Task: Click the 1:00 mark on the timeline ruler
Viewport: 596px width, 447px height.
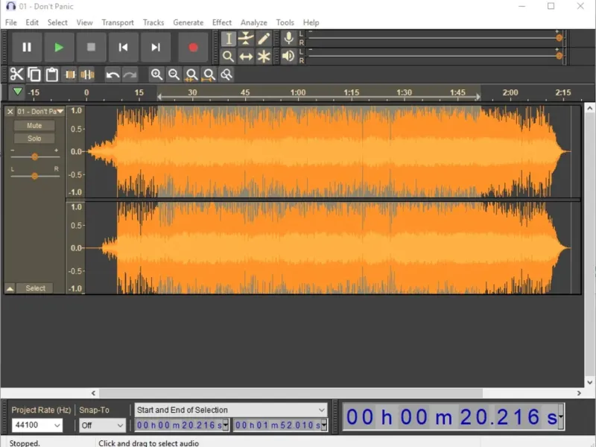Action: coord(298,93)
